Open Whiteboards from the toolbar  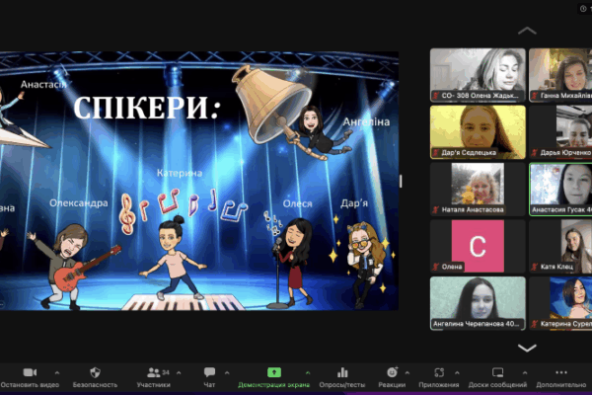[x=497, y=371]
